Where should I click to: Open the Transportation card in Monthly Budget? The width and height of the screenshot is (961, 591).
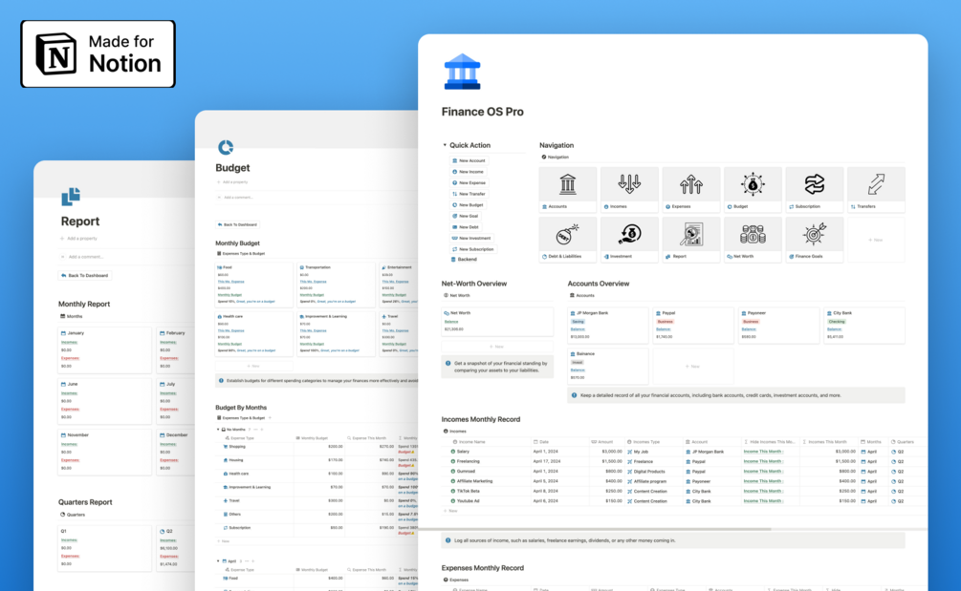pos(336,285)
